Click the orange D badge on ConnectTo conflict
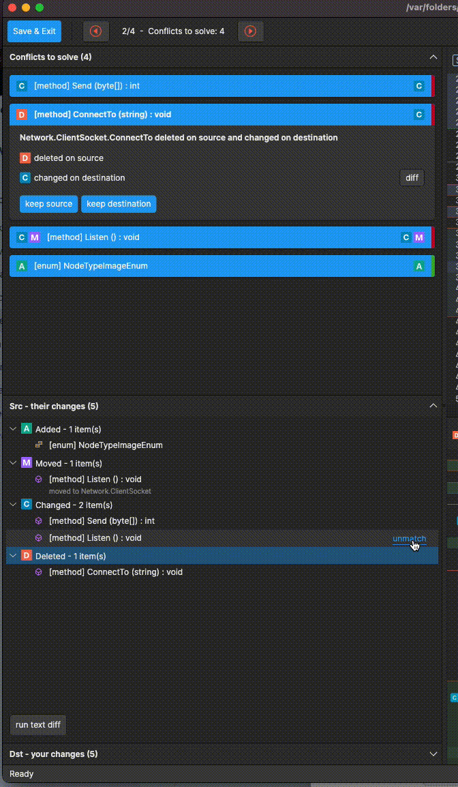 tap(21, 115)
